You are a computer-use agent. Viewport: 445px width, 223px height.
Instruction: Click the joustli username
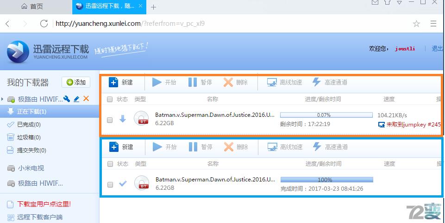[405, 48]
